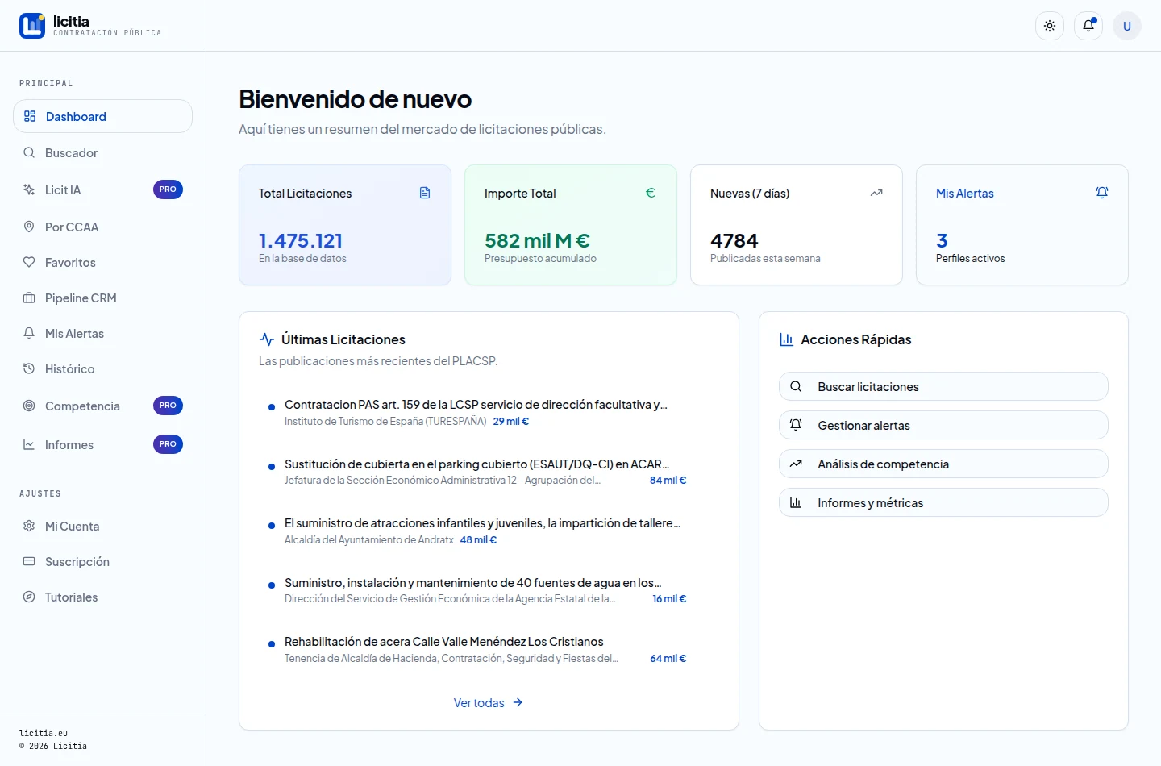1161x766 pixels.
Task: Click the Pipeline CRM briefcase icon
Action: (29, 298)
